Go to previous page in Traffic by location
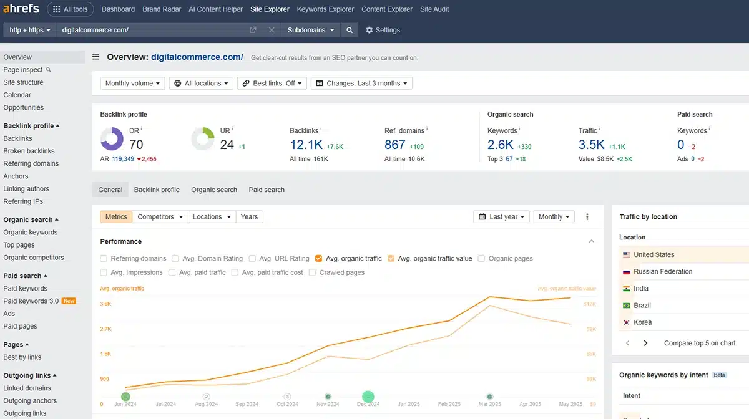Viewport: 749px width, 419px height. click(x=628, y=343)
